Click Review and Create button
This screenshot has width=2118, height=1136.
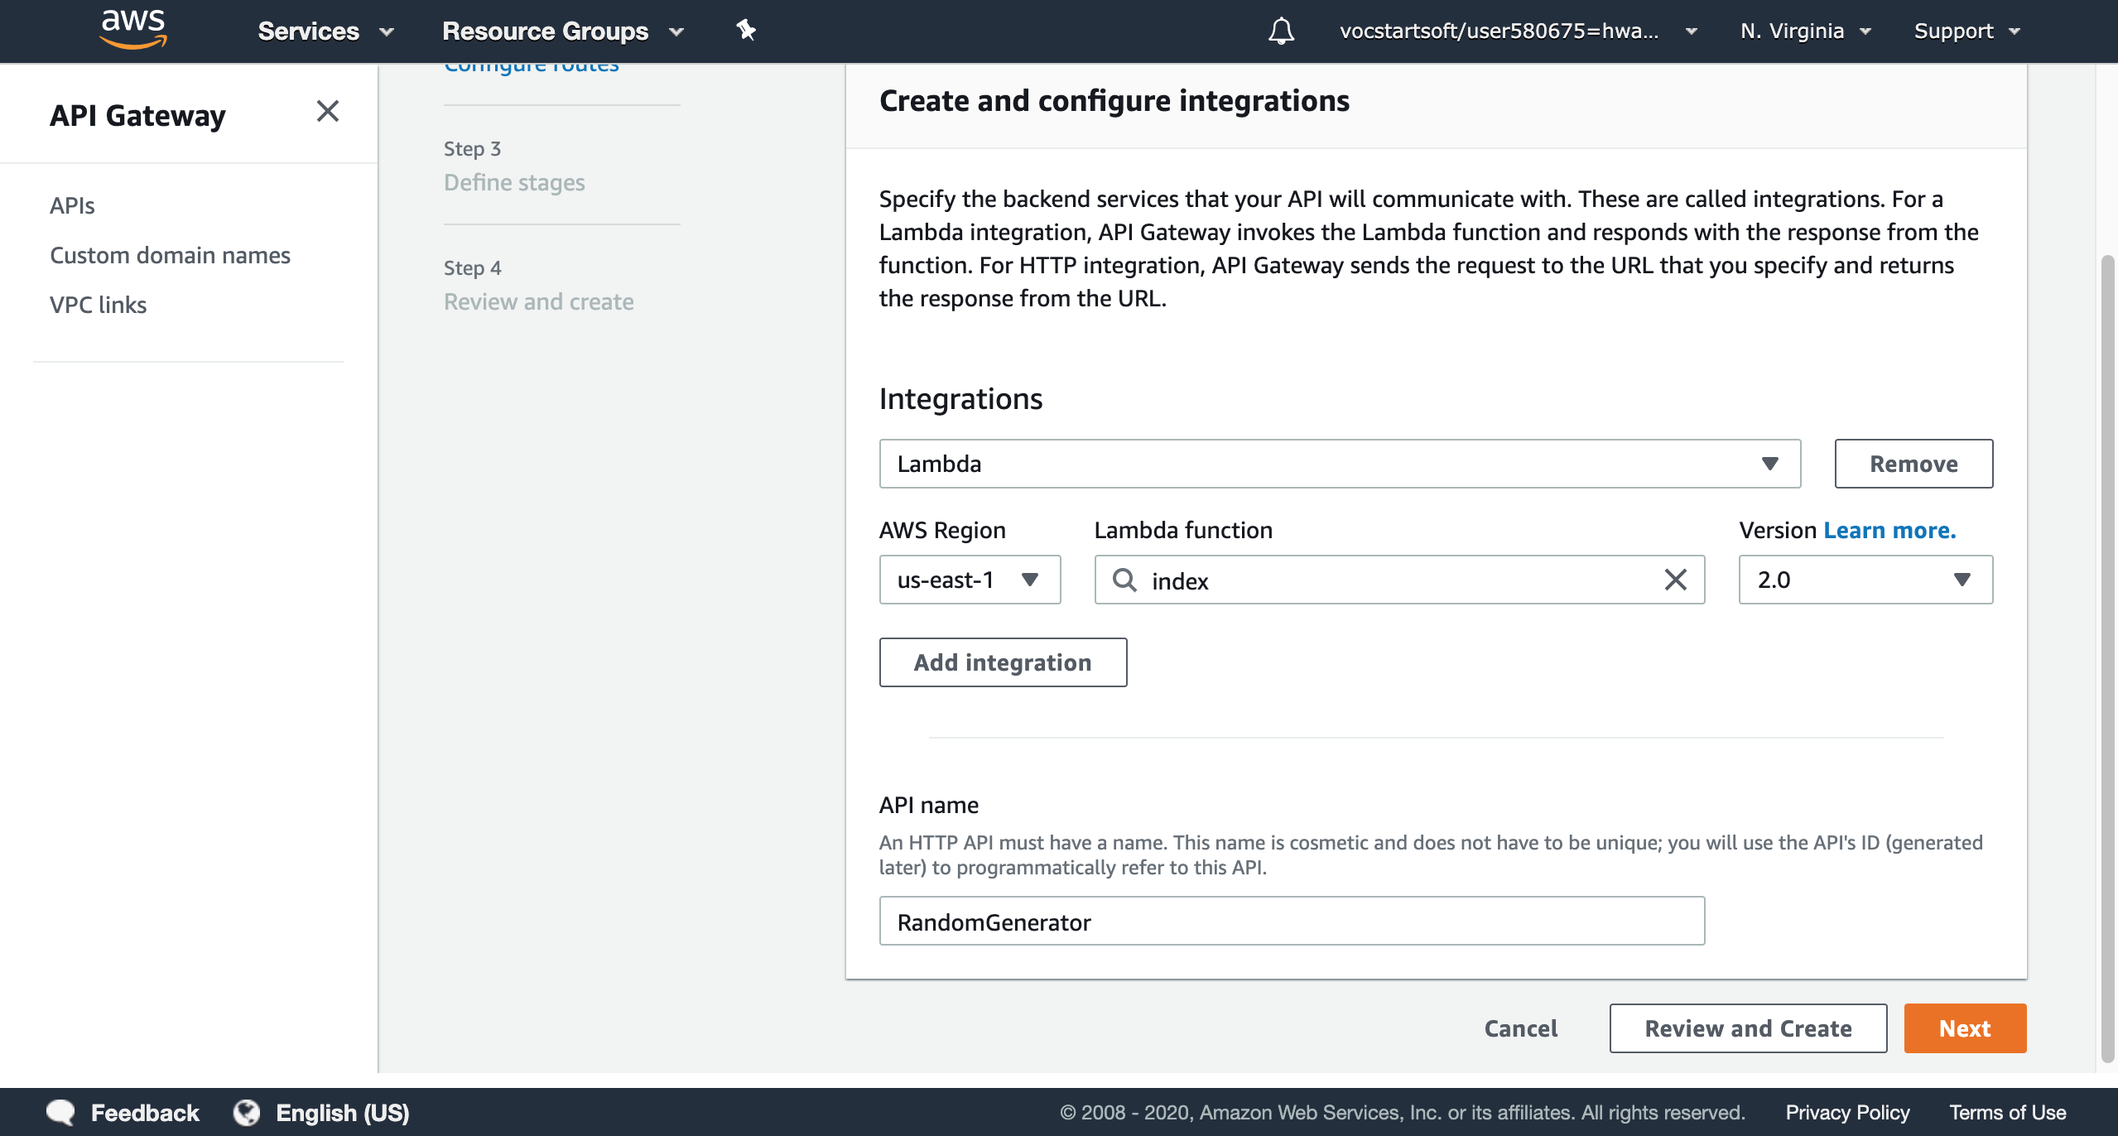(x=1748, y=1028)
